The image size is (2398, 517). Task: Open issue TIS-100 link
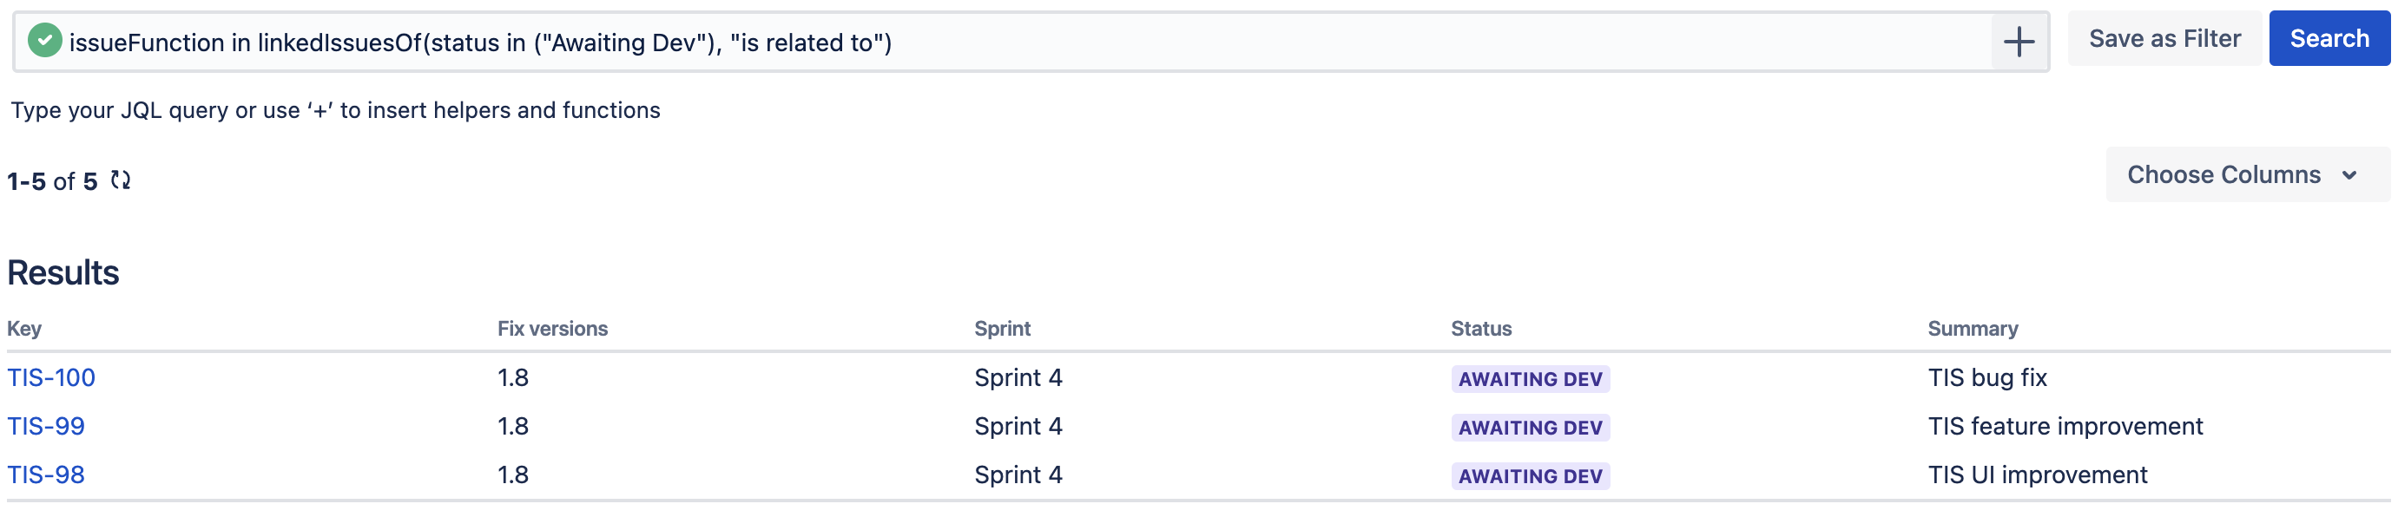(x=51, y=377)
